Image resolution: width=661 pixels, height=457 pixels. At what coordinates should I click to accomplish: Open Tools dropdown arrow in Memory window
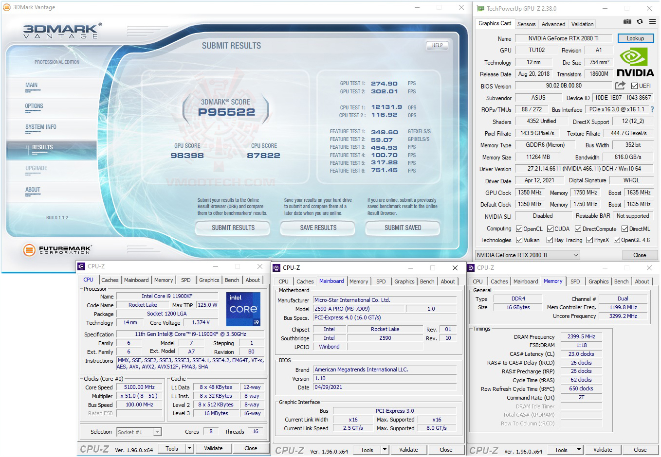point(579,450)
